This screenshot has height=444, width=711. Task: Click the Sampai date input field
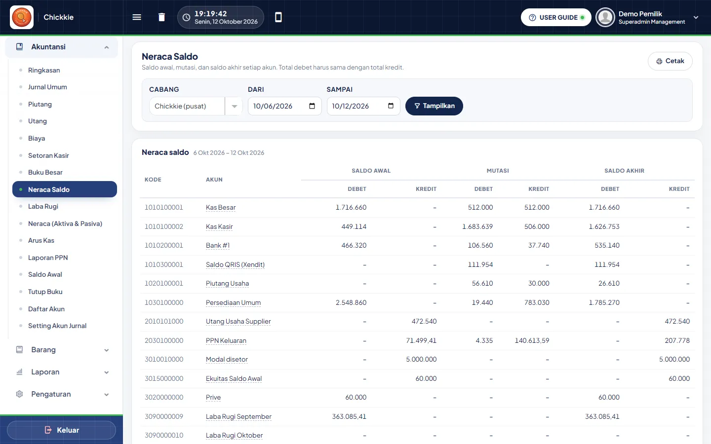(x=363, y=106)
